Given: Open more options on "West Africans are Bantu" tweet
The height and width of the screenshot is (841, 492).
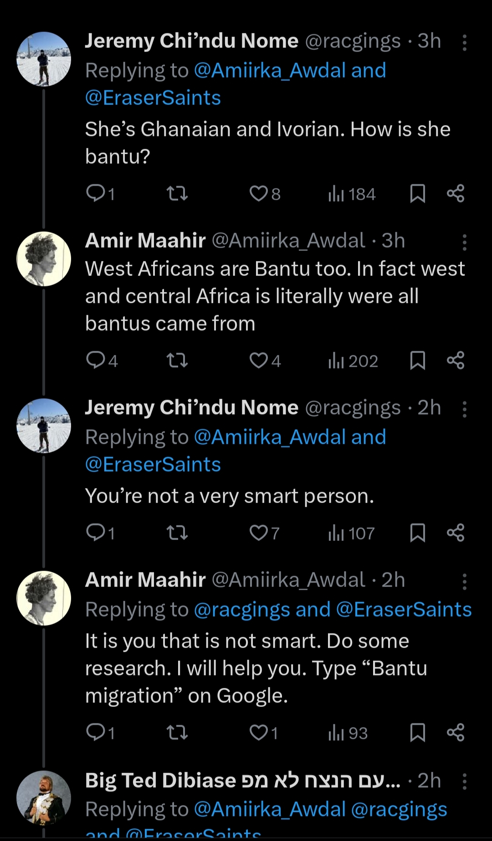Looking at the screenshot, I should pyautogui.click(x=464, y=242).
